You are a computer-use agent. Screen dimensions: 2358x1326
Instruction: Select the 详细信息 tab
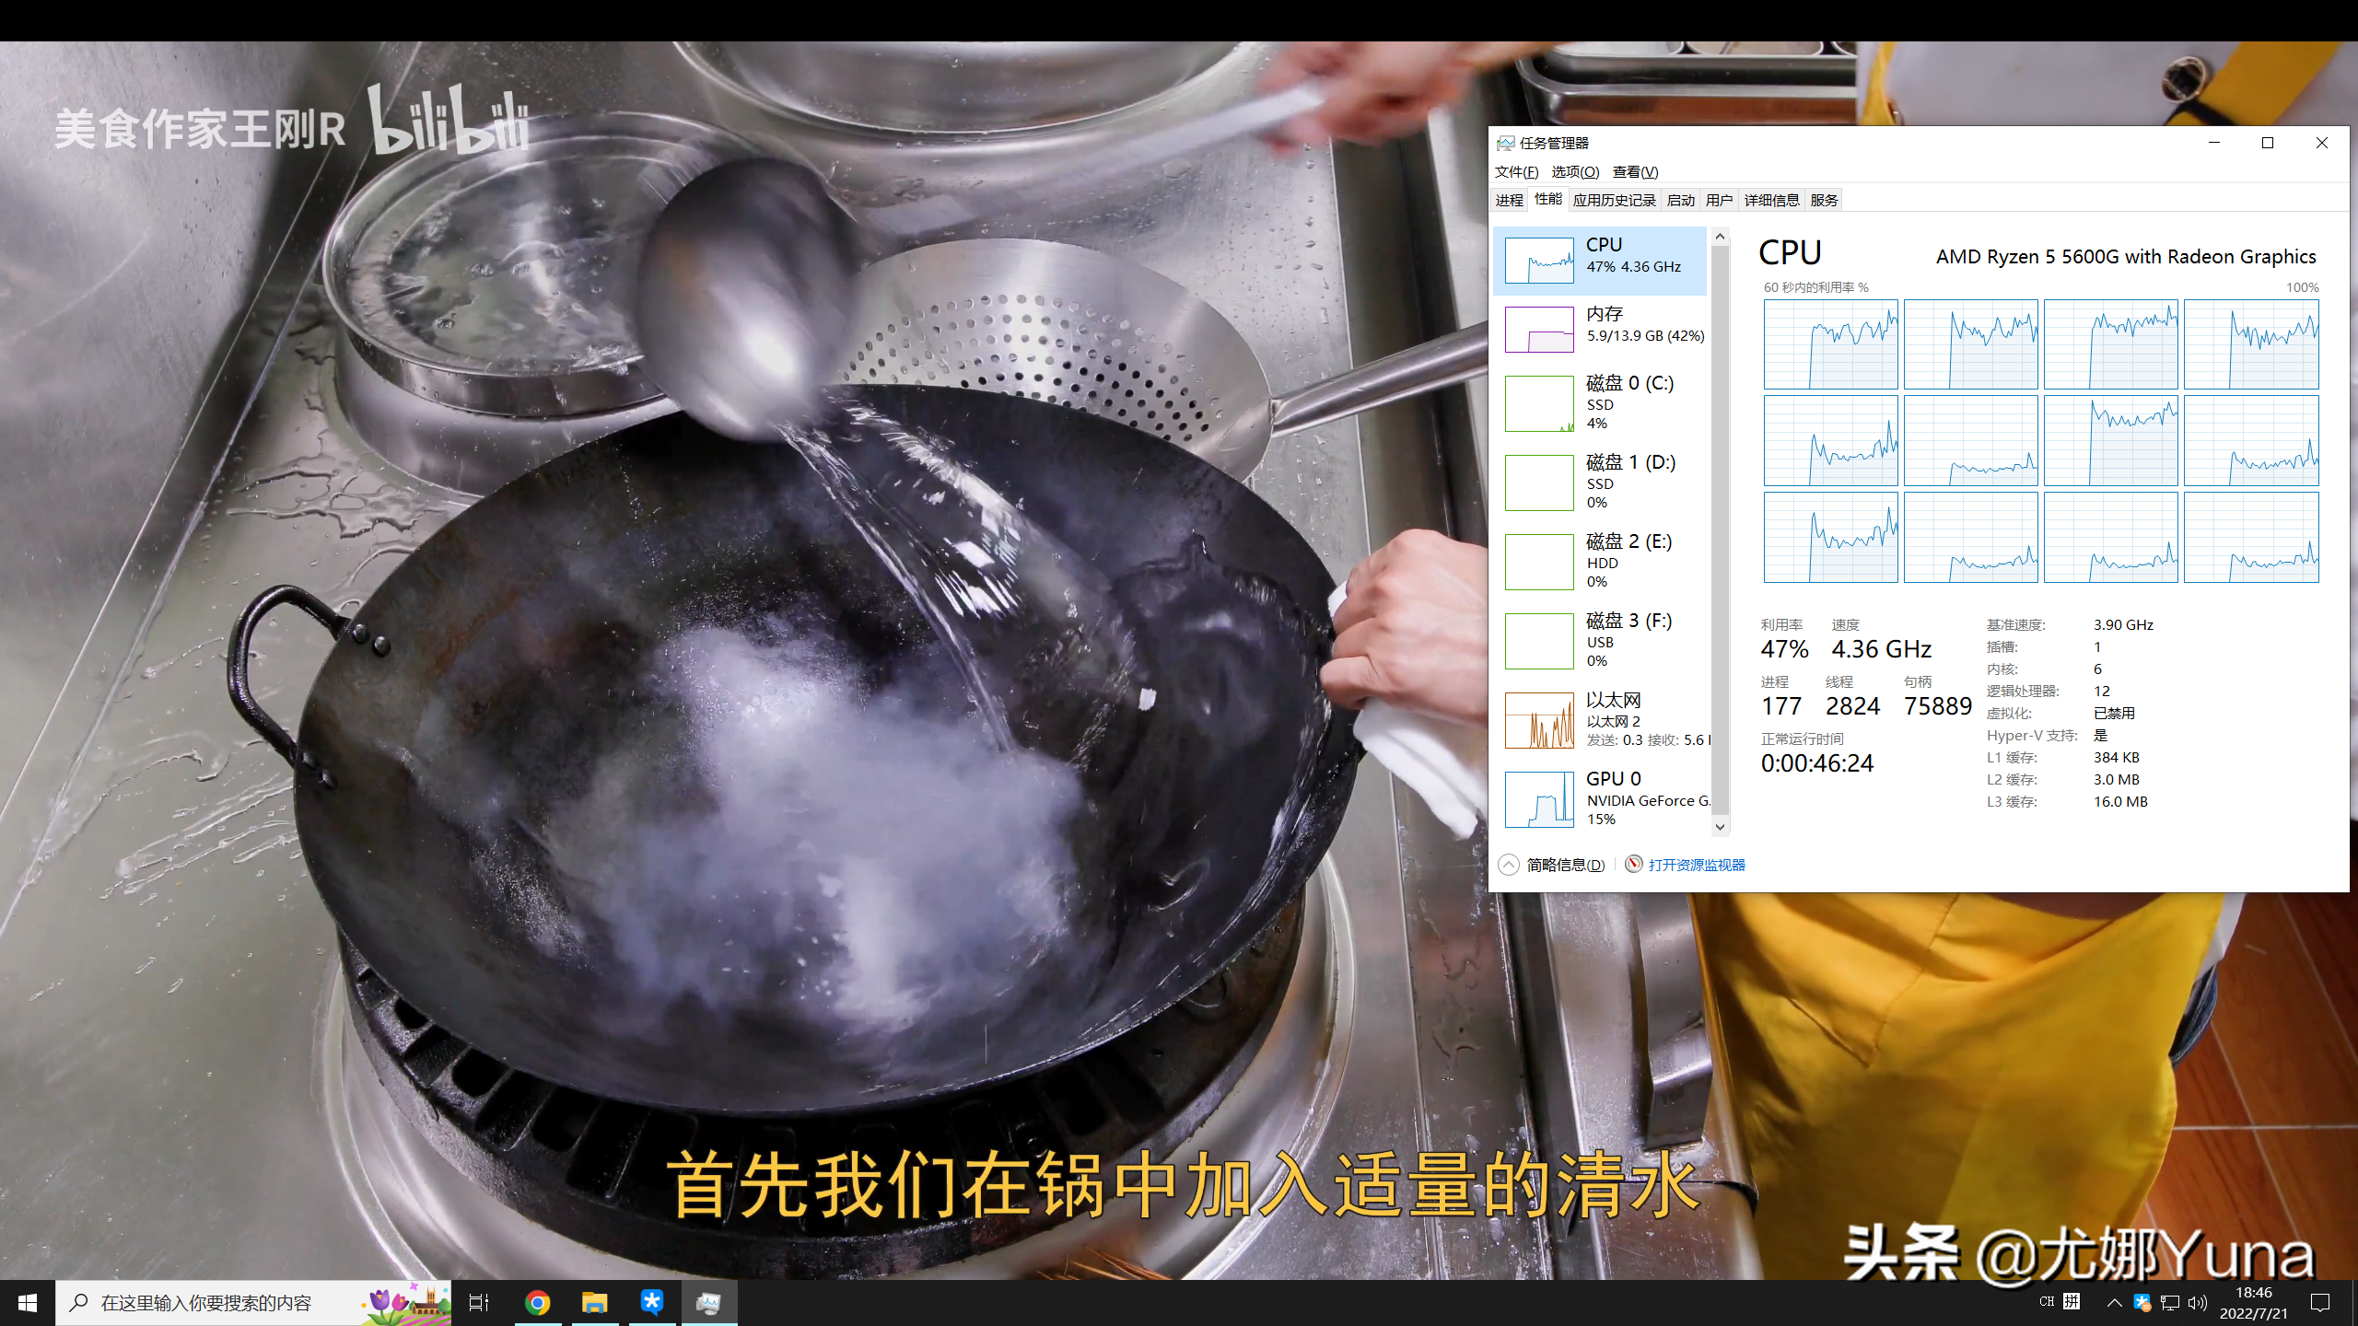pos(1770,199)
